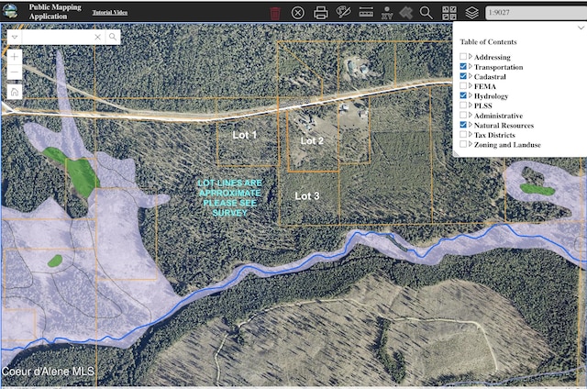The height and width of the screenshot is (389, 587).
Task: Collapse the Table of Contents panel
Action: 581,28
